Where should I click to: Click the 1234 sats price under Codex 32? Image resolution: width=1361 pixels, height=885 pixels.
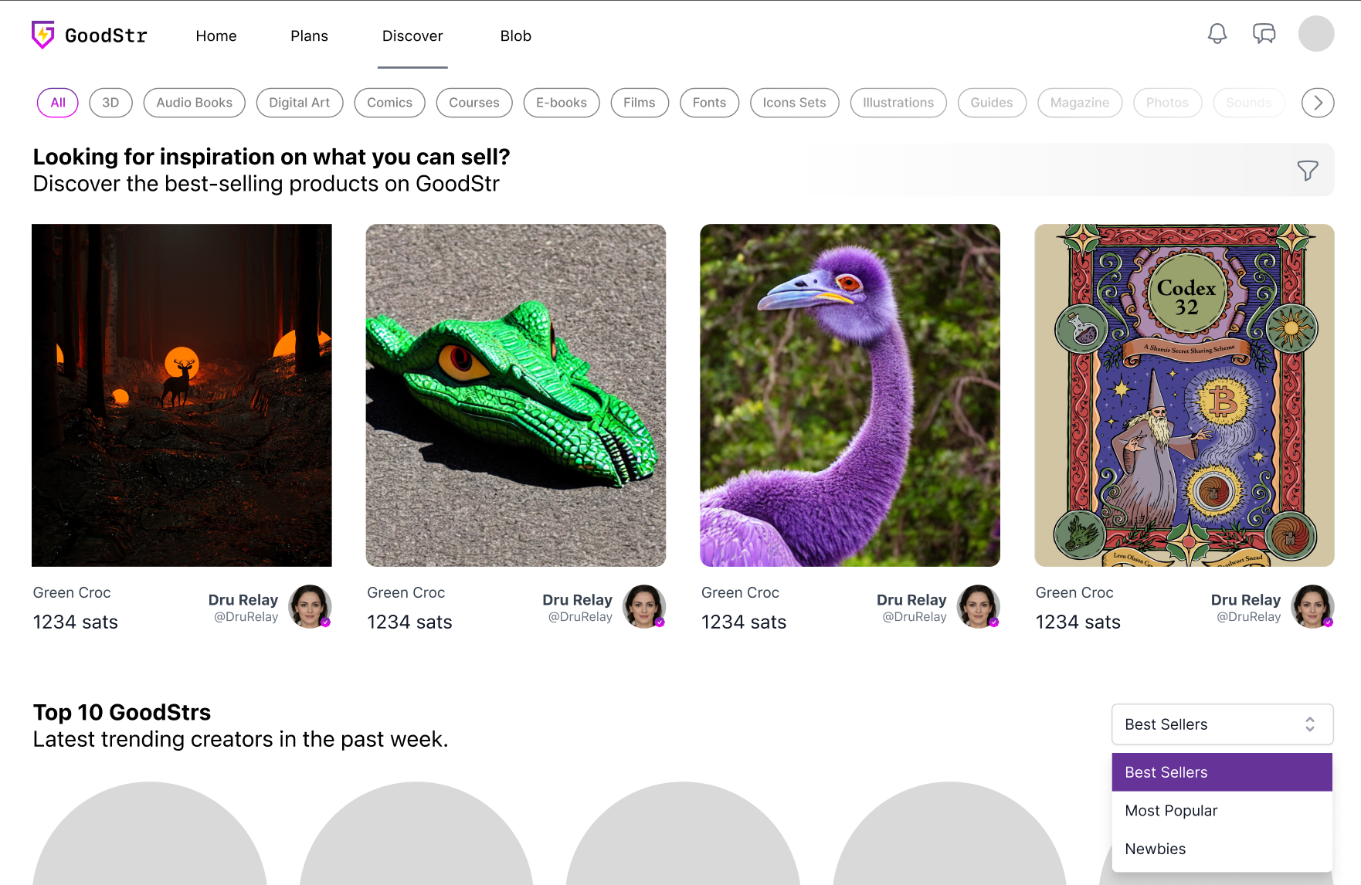tap(1079, 622)
